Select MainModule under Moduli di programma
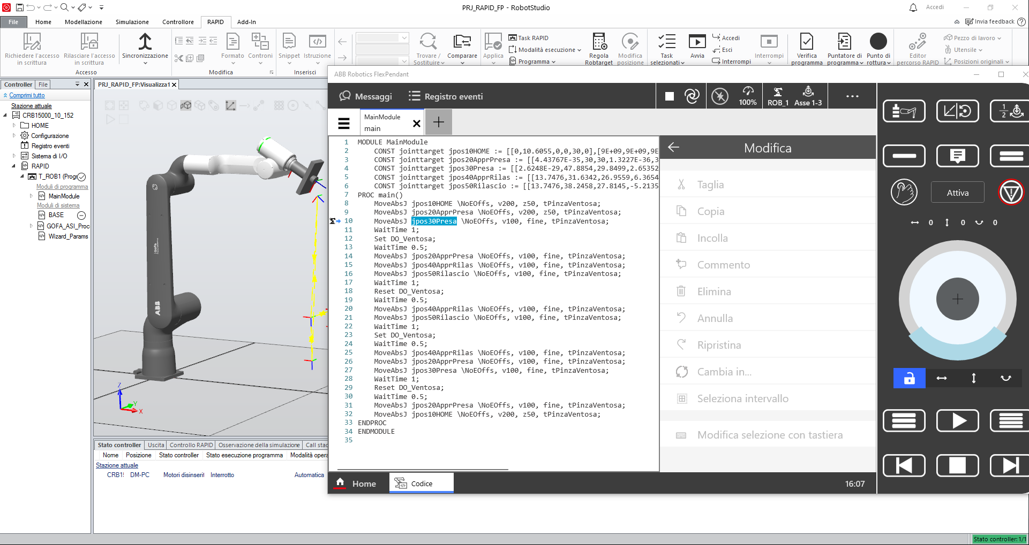 (x=64, y=196)
